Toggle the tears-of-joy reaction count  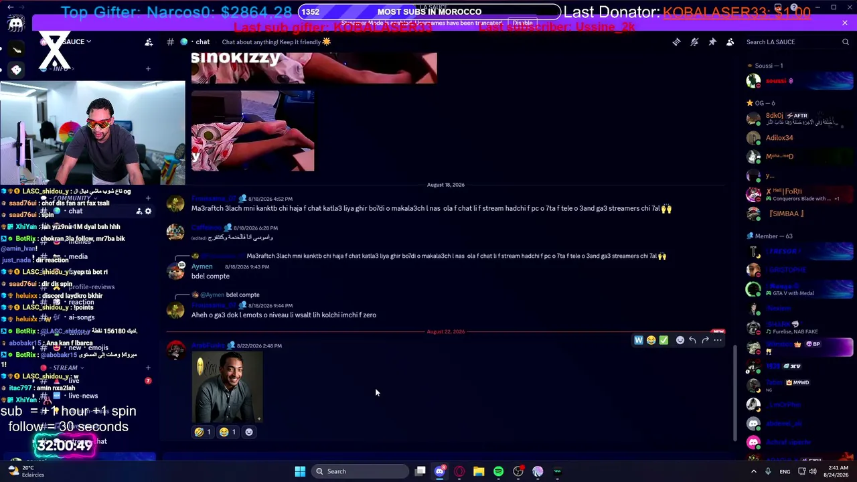[x=228, y=432]
